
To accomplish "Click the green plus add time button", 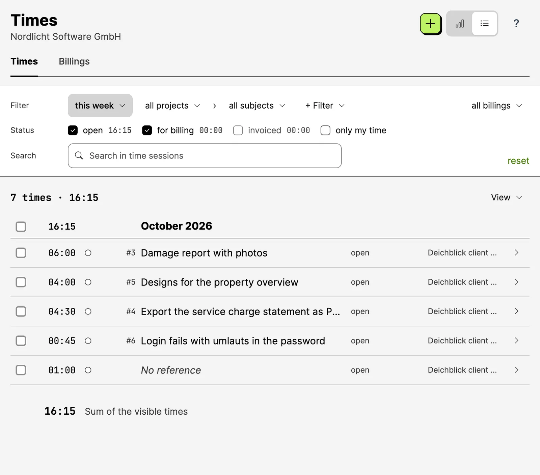I will pyautogui.click(x=430, y=24).
